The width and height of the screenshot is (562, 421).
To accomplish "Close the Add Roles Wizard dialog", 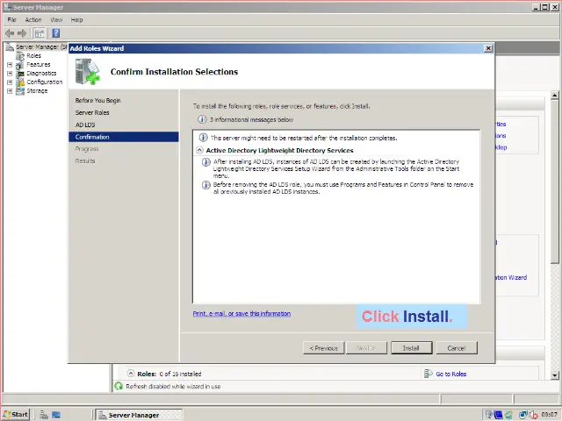I will [x=488, y=48].
